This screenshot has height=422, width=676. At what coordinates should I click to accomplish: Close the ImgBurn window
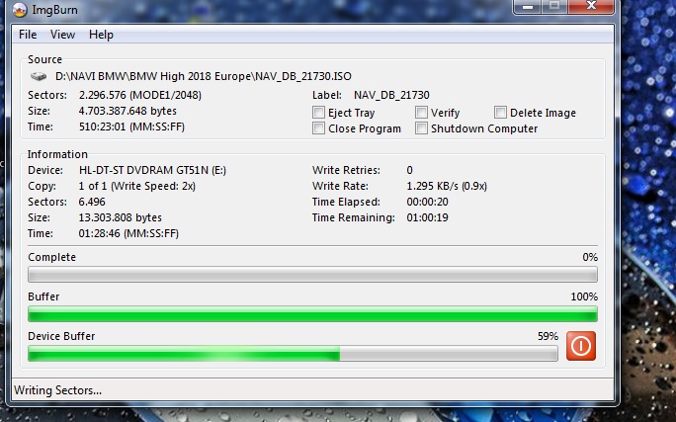click(591, 6)
